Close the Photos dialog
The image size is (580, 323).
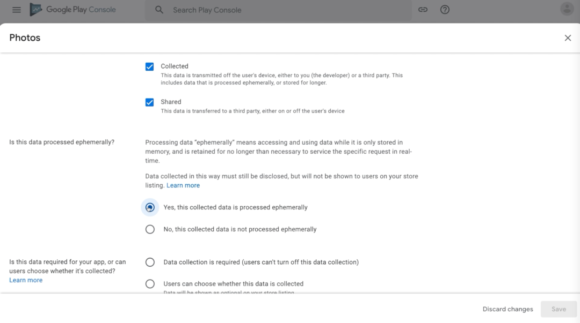(568, 37)
